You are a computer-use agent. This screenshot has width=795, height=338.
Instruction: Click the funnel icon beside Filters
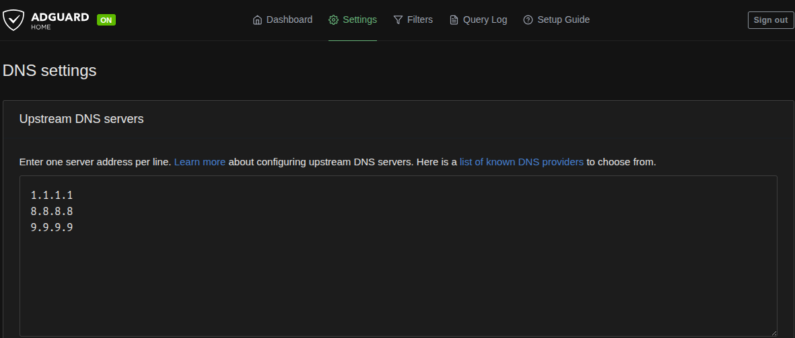(x=398, y=20)
